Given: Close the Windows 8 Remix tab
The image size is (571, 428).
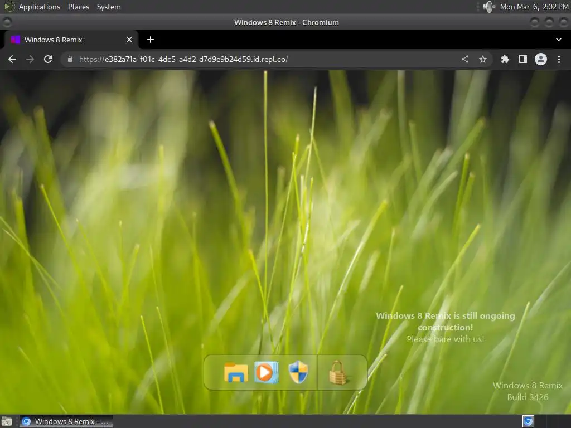Looking at the screenshot, I should [129, 40].
